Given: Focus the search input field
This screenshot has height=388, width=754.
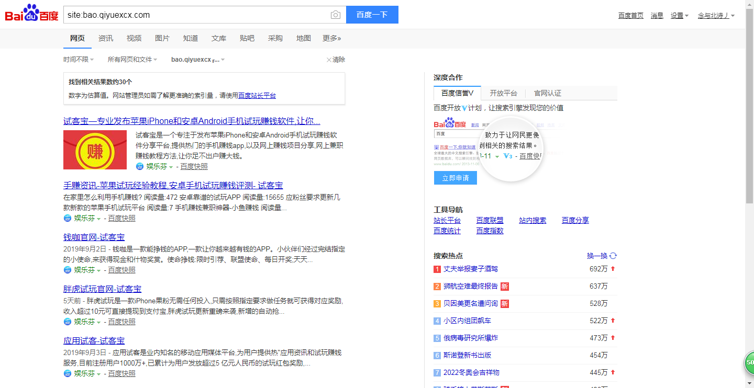Looking at the screenshot, I should tap(196, 15).
